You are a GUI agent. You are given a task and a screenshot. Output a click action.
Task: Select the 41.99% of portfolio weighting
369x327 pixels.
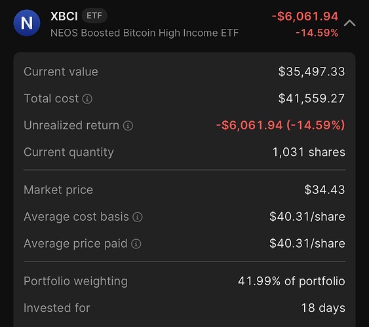292,281
